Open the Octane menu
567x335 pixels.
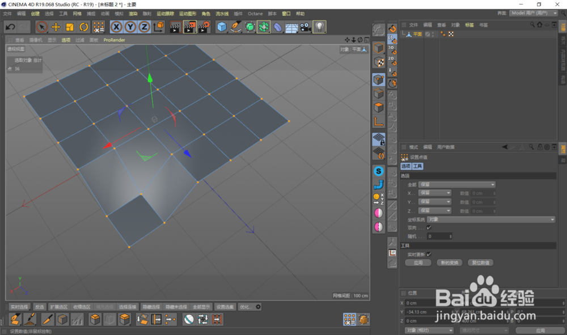click(255, 14)
